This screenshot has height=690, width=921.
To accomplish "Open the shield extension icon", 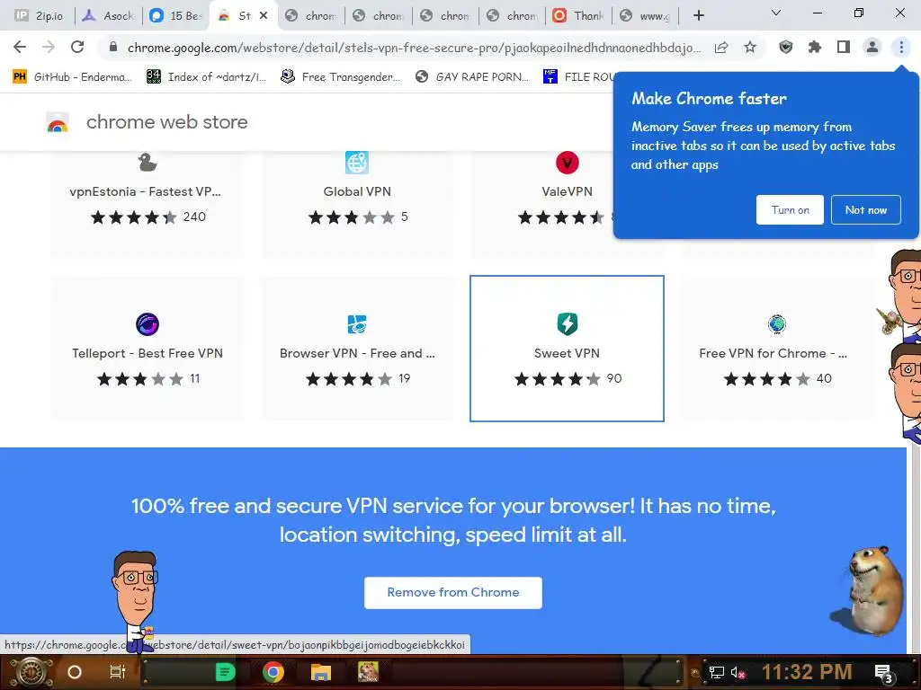I will (785, 47).
